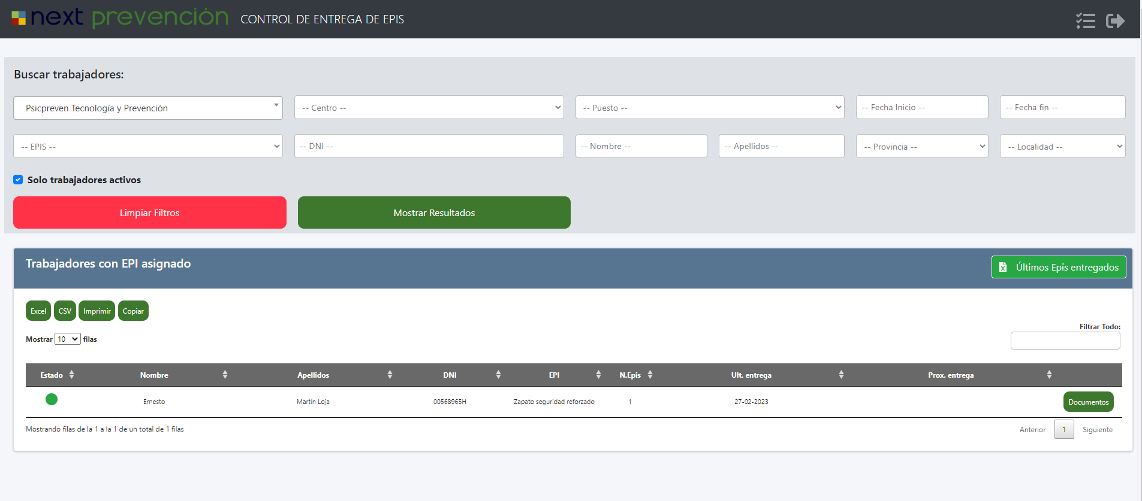Click the logout arrow icon

[x=1115, y=21]
